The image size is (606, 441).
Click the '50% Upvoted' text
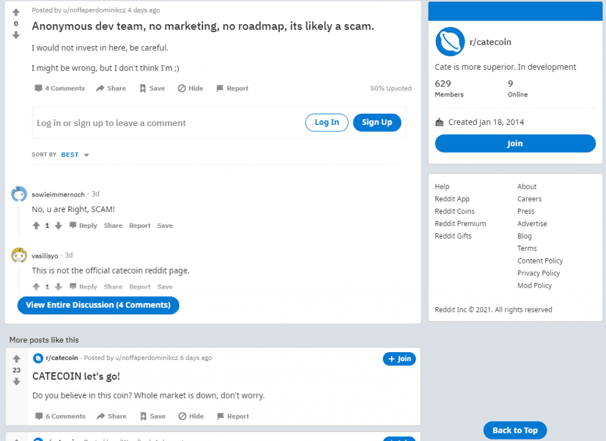click(391, 89)
